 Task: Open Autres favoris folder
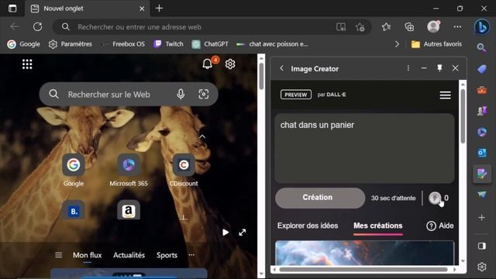pyautogui.click(x=436, y=44)
